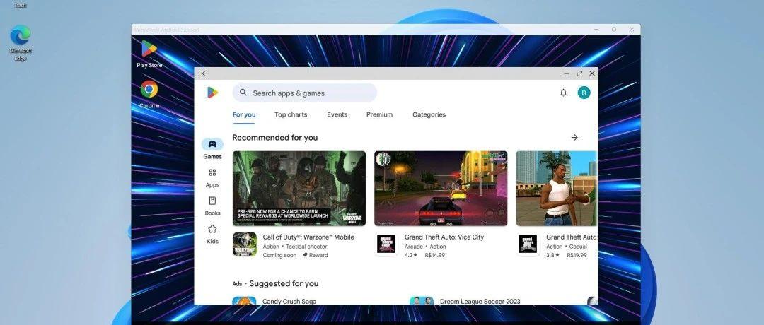This screenshot has height=325, width=764.
Task: Open the Play Store desktop shortcut
Action: [149, 54]
